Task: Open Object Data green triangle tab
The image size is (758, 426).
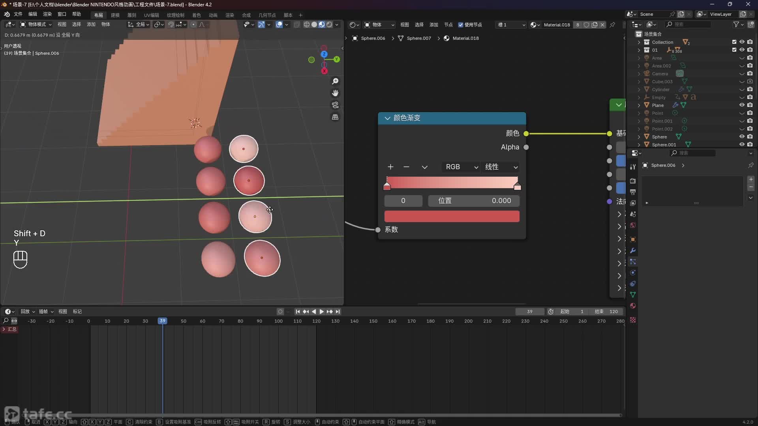Action: tap(633, 295)
